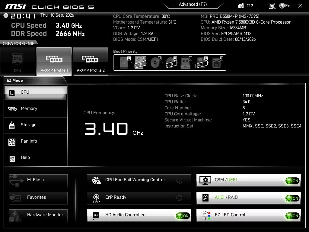Click the Storage drive icon in sidebar
The width and height of the screenshot is (309, 232).
pos(12,125)
